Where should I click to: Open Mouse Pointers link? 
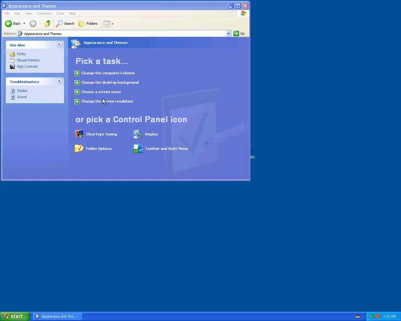click(x=29, y=60)
